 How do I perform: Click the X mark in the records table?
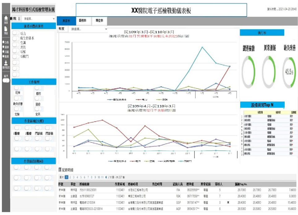(228, 202)
